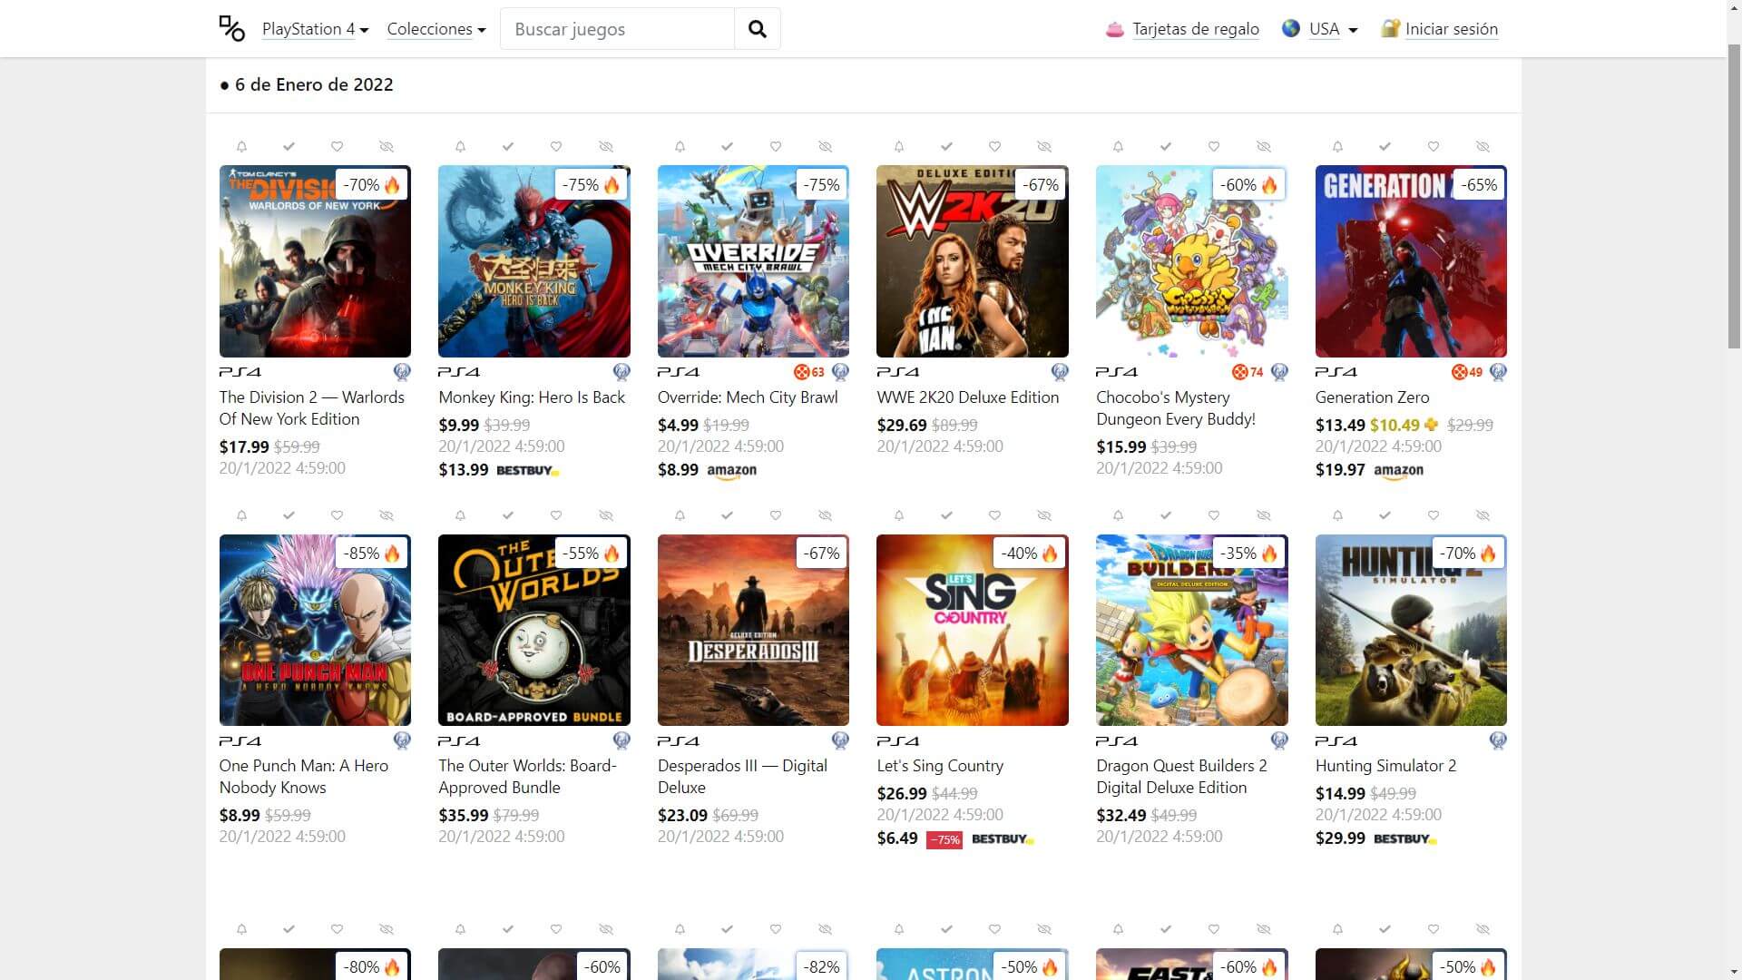The width and height of the screenshot is (1742, 980).
Task: Mark One Punch Man as owned with checkmark
Action: pos(289,515)
